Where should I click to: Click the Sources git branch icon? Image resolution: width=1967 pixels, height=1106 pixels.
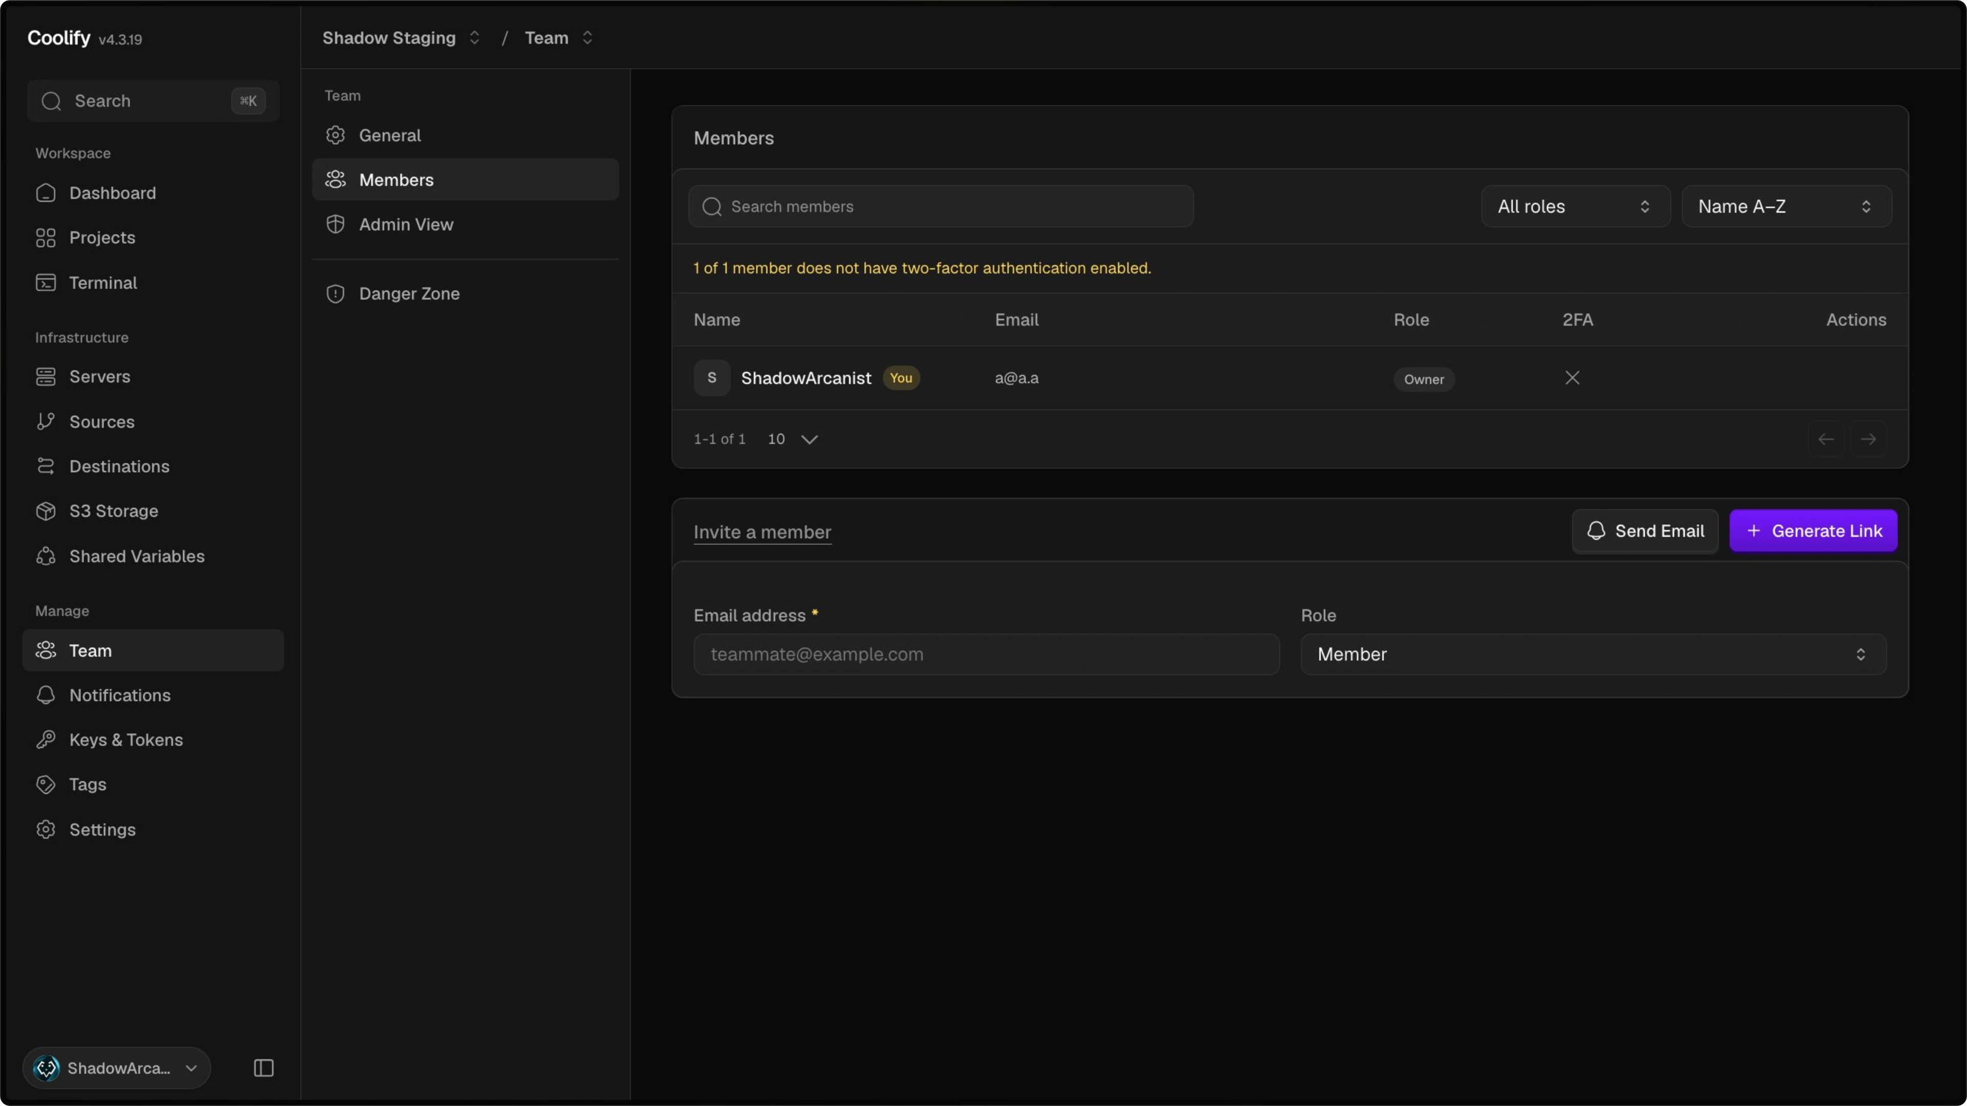(46, 421)
